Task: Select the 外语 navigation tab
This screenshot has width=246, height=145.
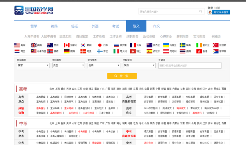Action: (95, 26)
